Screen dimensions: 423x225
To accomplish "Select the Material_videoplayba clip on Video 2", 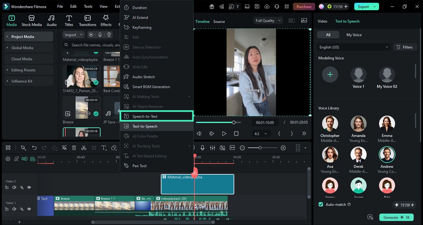I will tap(197, 184).
